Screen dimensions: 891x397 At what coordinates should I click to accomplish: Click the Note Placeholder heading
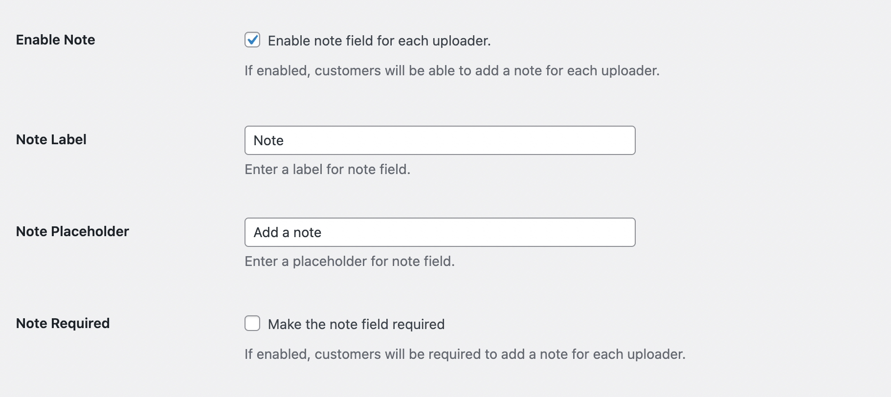tap(72, 231)
